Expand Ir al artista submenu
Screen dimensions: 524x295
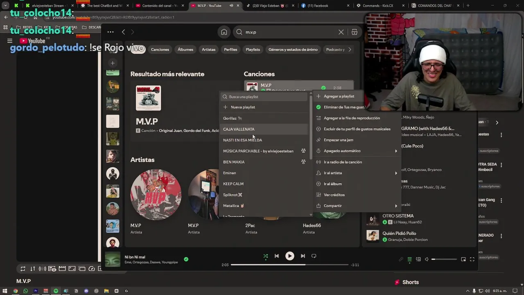click(x=357, y=173)
